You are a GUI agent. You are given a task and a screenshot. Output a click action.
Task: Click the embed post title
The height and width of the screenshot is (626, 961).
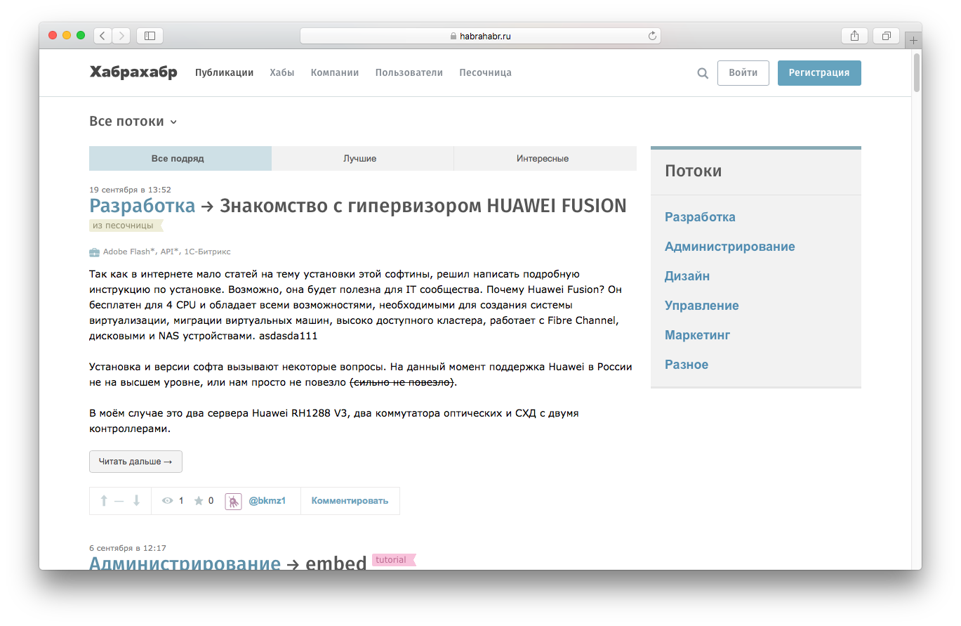[x=336, y=562]
